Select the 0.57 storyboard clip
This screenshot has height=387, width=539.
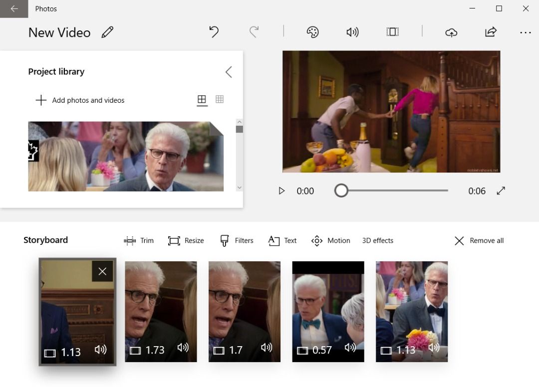pos(328,312)
